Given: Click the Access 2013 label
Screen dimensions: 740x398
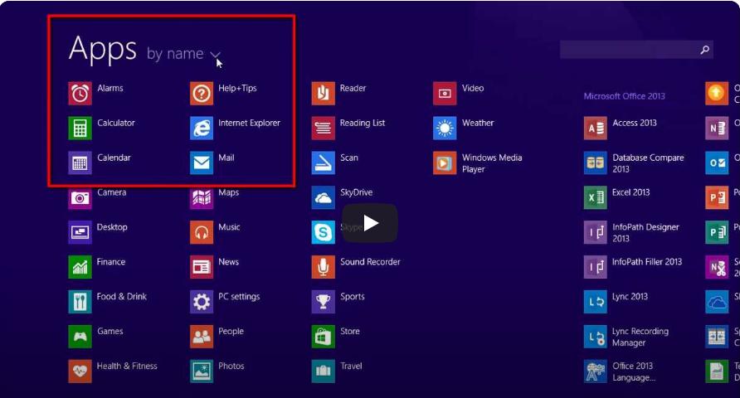Looking at the screenshot, I should coord(635,123).
